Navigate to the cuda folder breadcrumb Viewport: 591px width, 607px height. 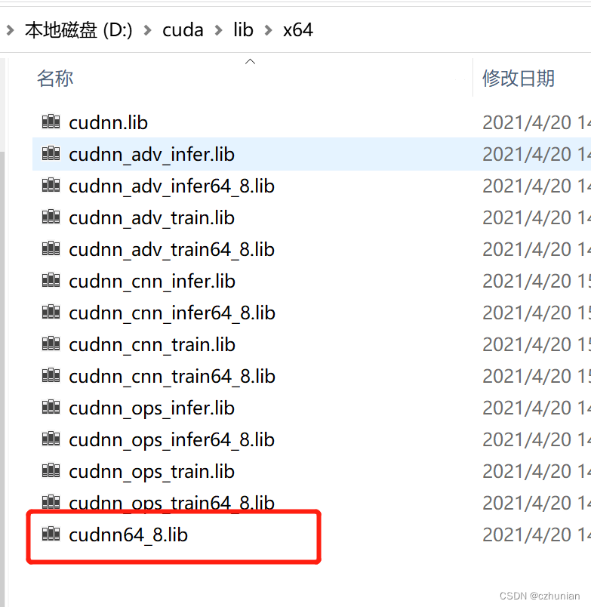183,30
